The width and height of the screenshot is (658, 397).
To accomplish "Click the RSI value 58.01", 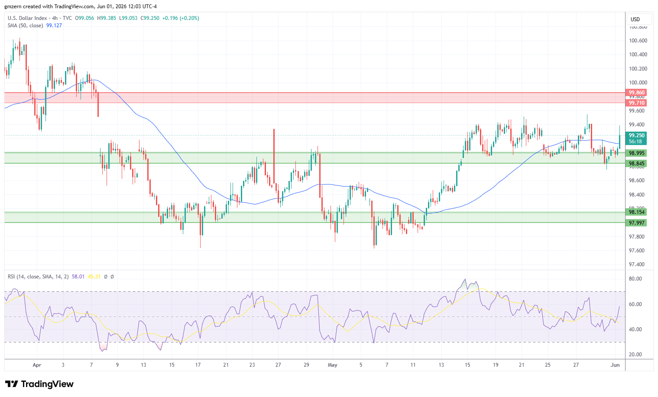I will [x=78, y=276].
